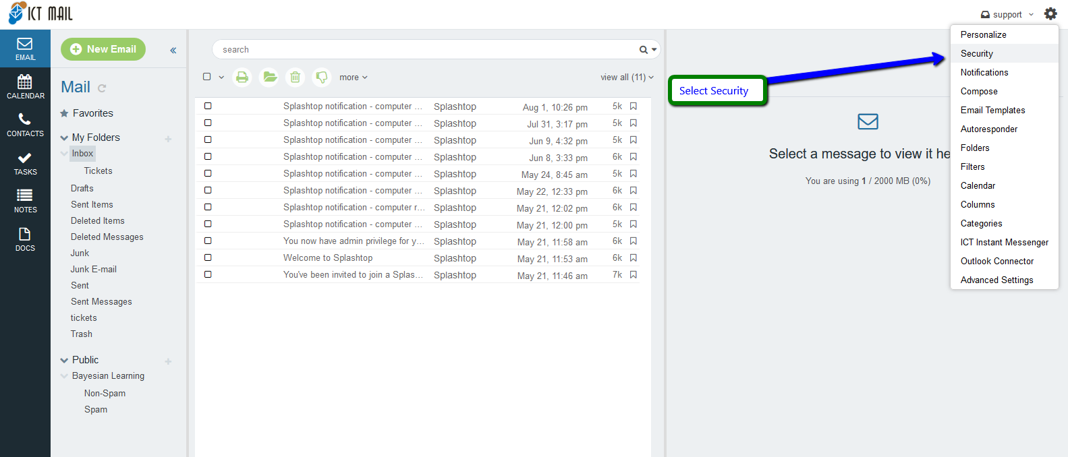The image size is (1068, 457).
Task: Click into the search field
Action: (425, 49)
